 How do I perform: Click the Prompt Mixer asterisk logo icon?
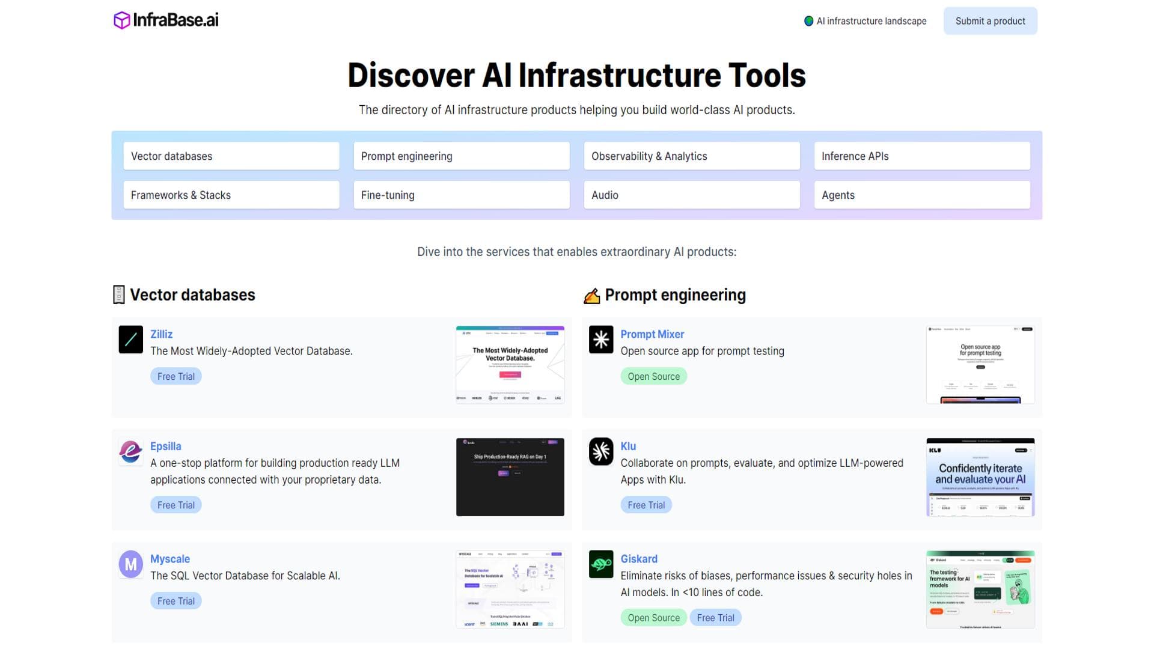point(601,340)
